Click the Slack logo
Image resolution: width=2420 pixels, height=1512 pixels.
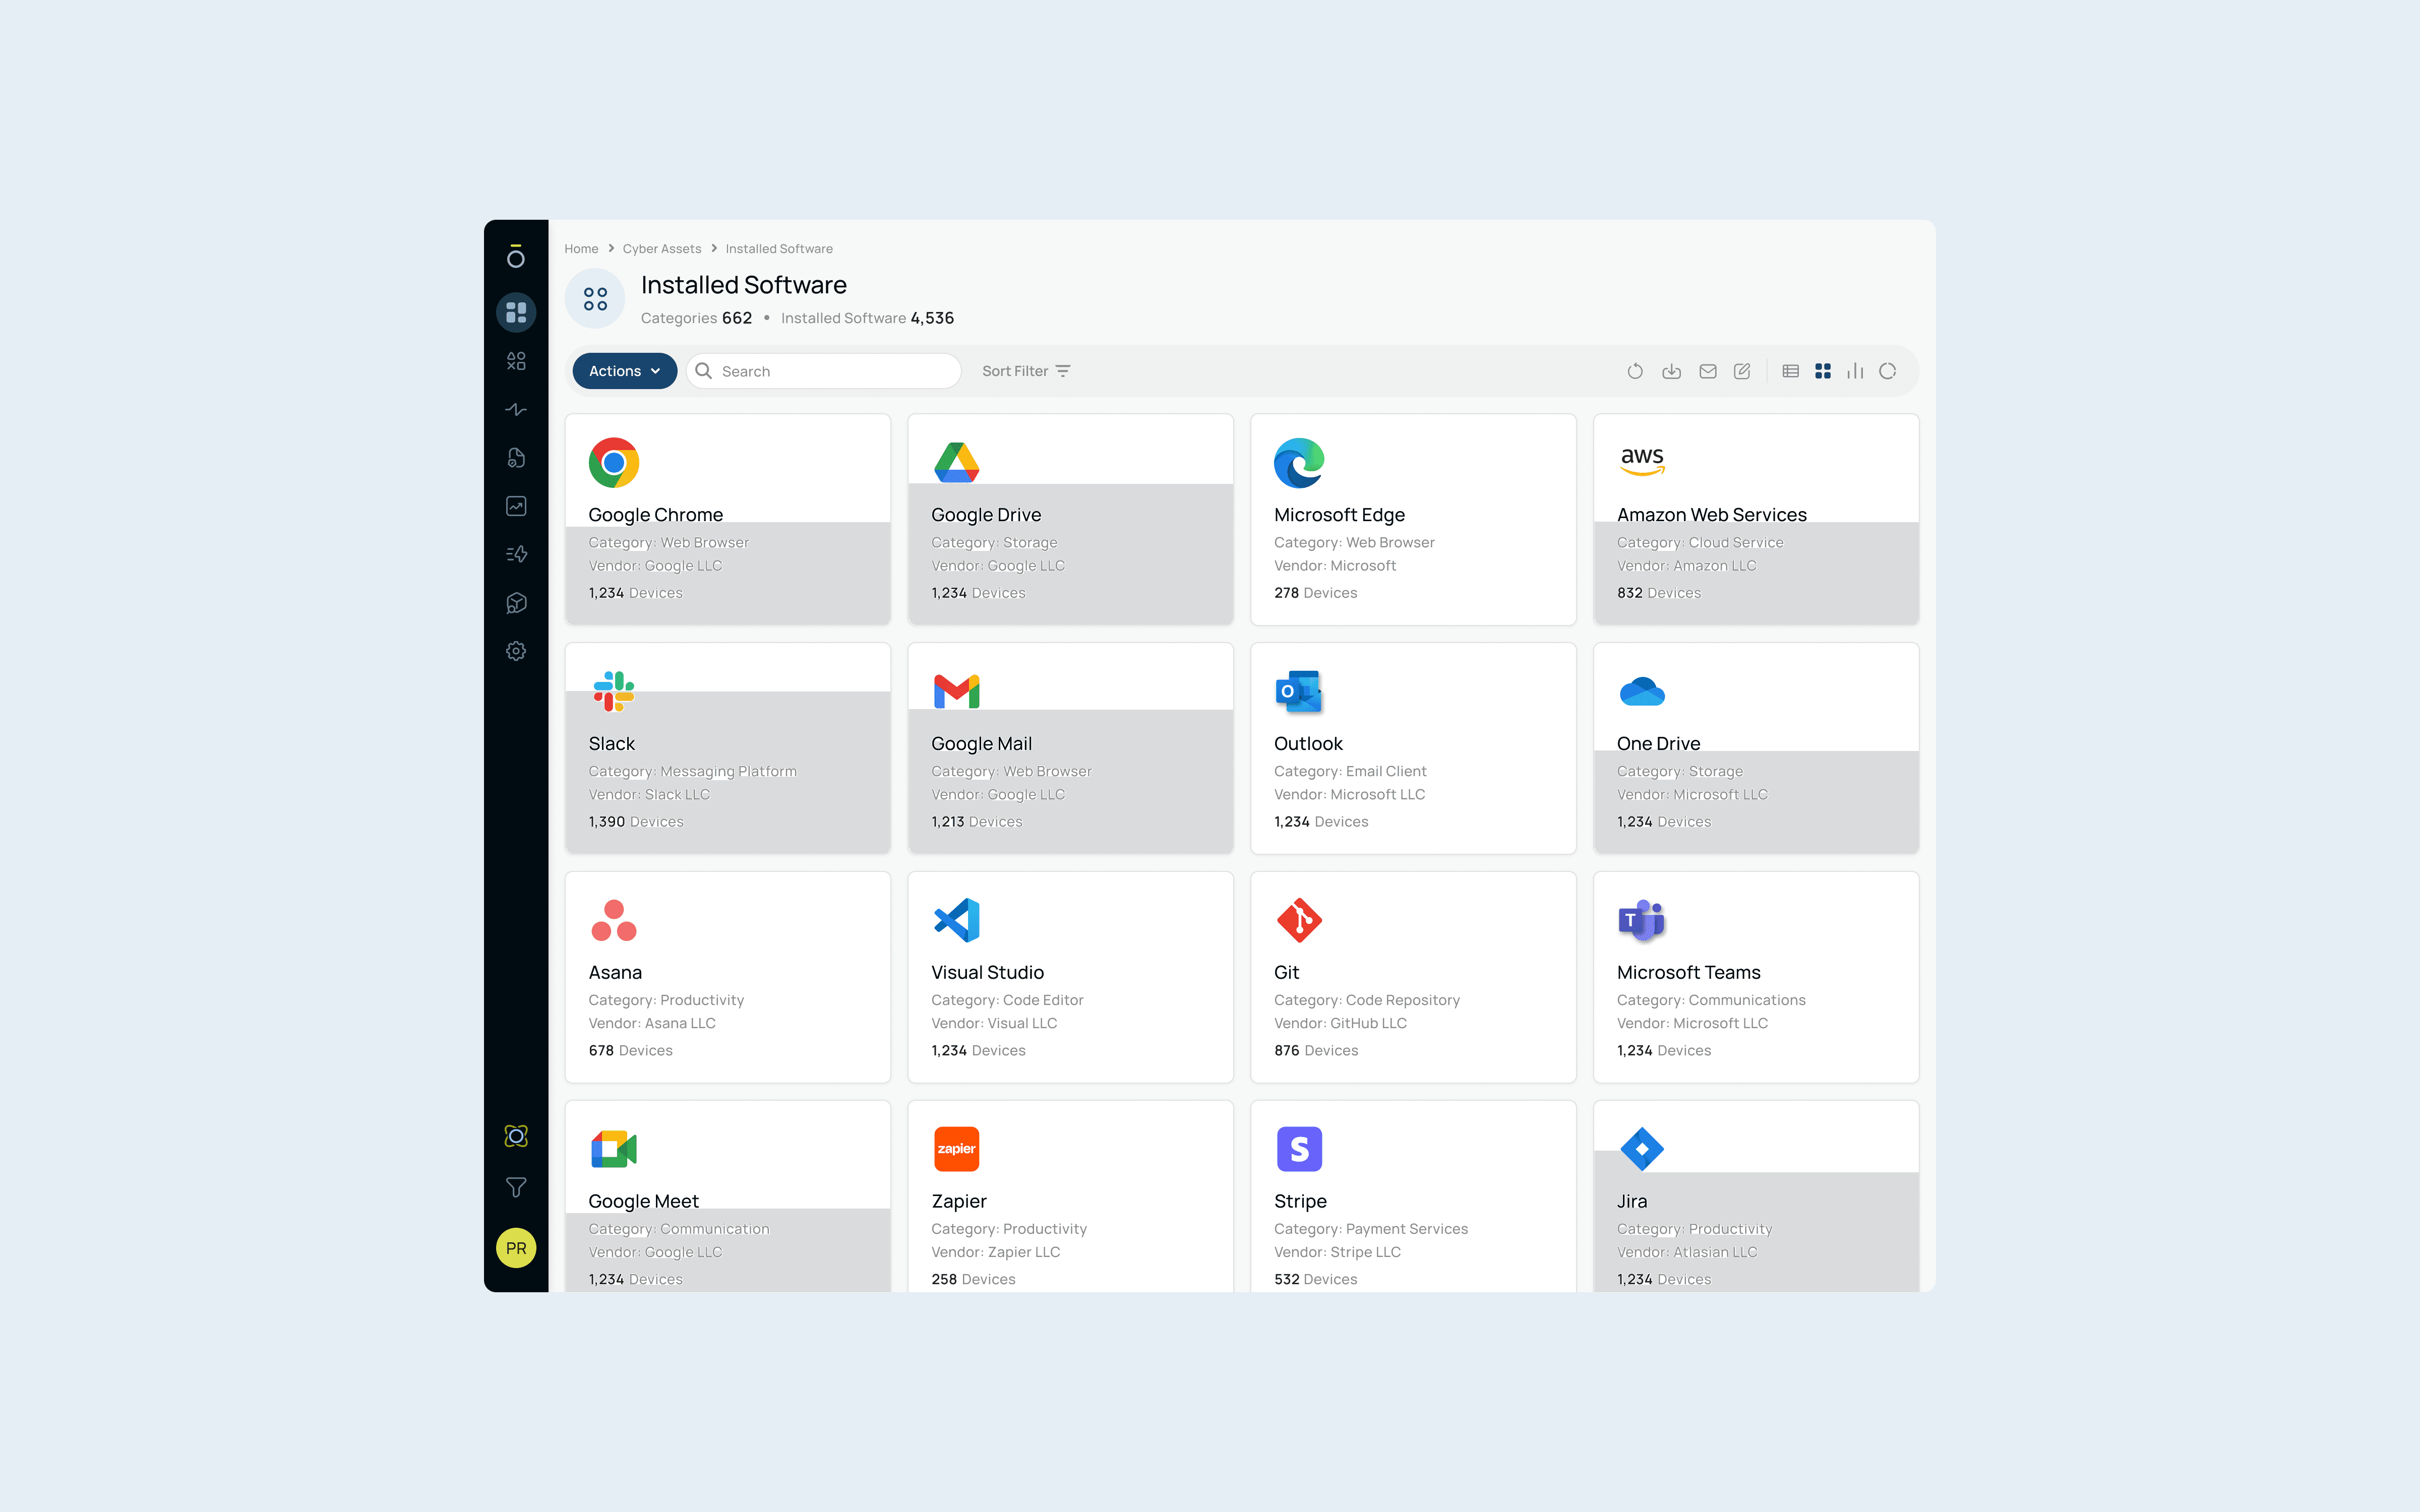coord(614,691)
